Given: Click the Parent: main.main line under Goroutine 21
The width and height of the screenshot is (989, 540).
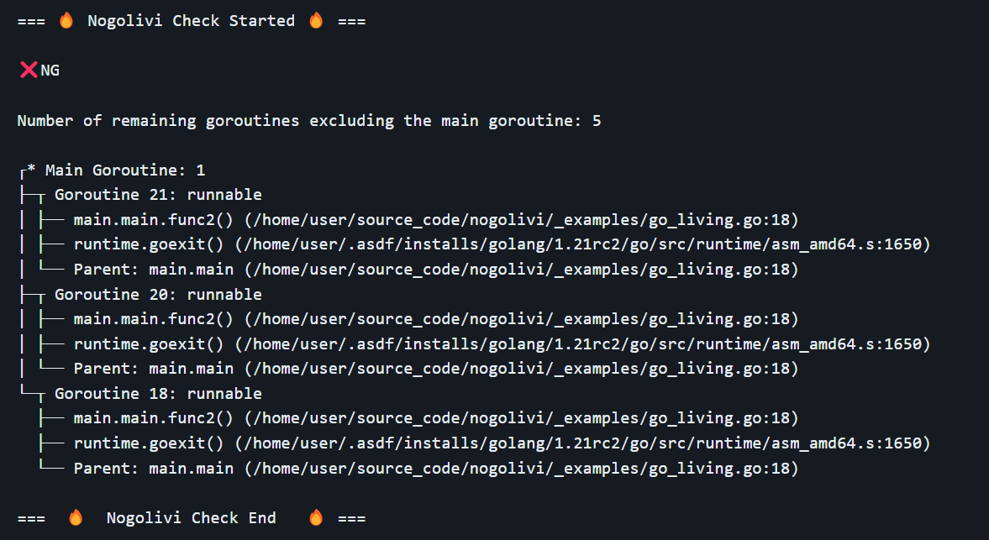Looking at the screenshot, I should (x=153, y=270).
